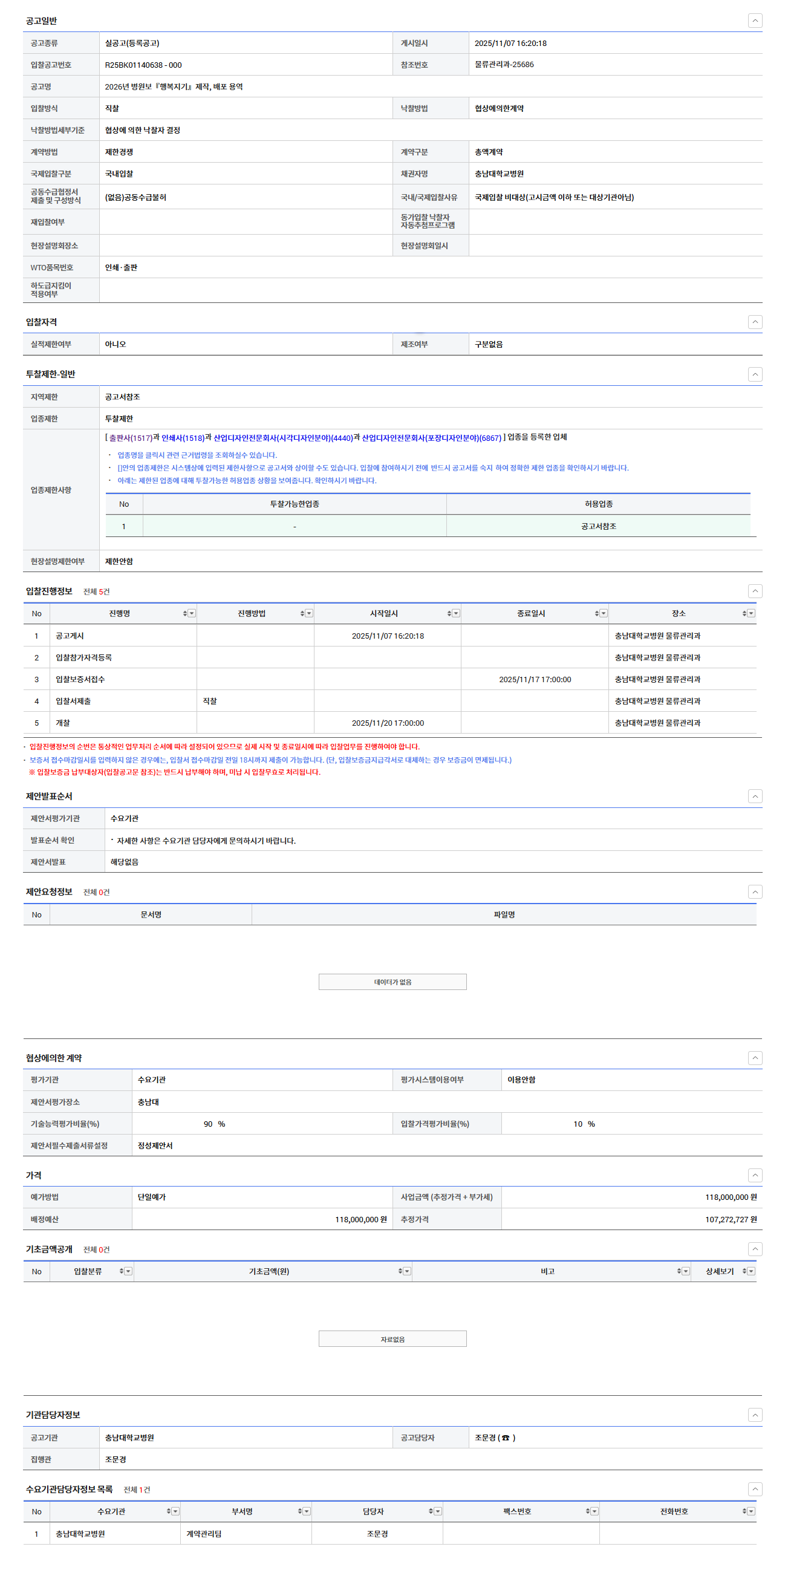
Task: Click the 산업디자인전문회사(시각디자인분야)(4440) link
Action: [x=283, y=438]
